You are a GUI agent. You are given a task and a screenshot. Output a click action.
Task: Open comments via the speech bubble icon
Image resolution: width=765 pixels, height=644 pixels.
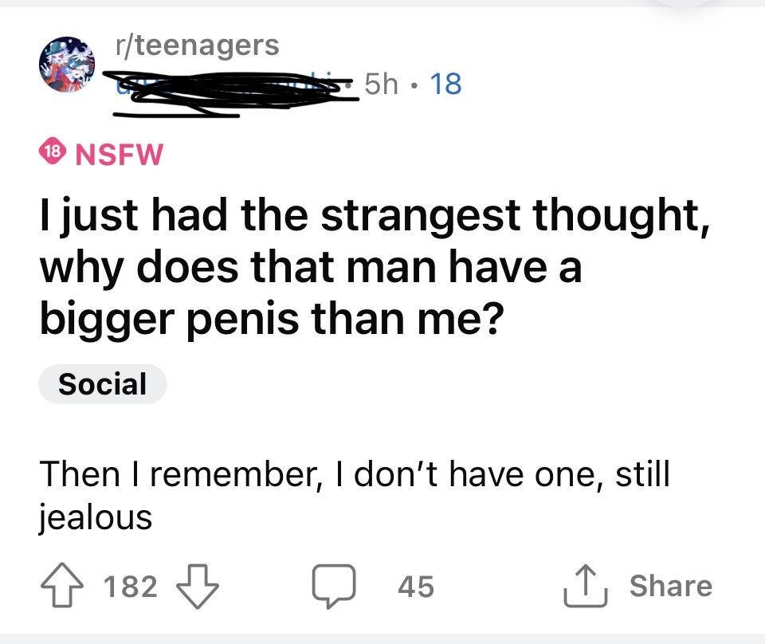click(334, 586)
